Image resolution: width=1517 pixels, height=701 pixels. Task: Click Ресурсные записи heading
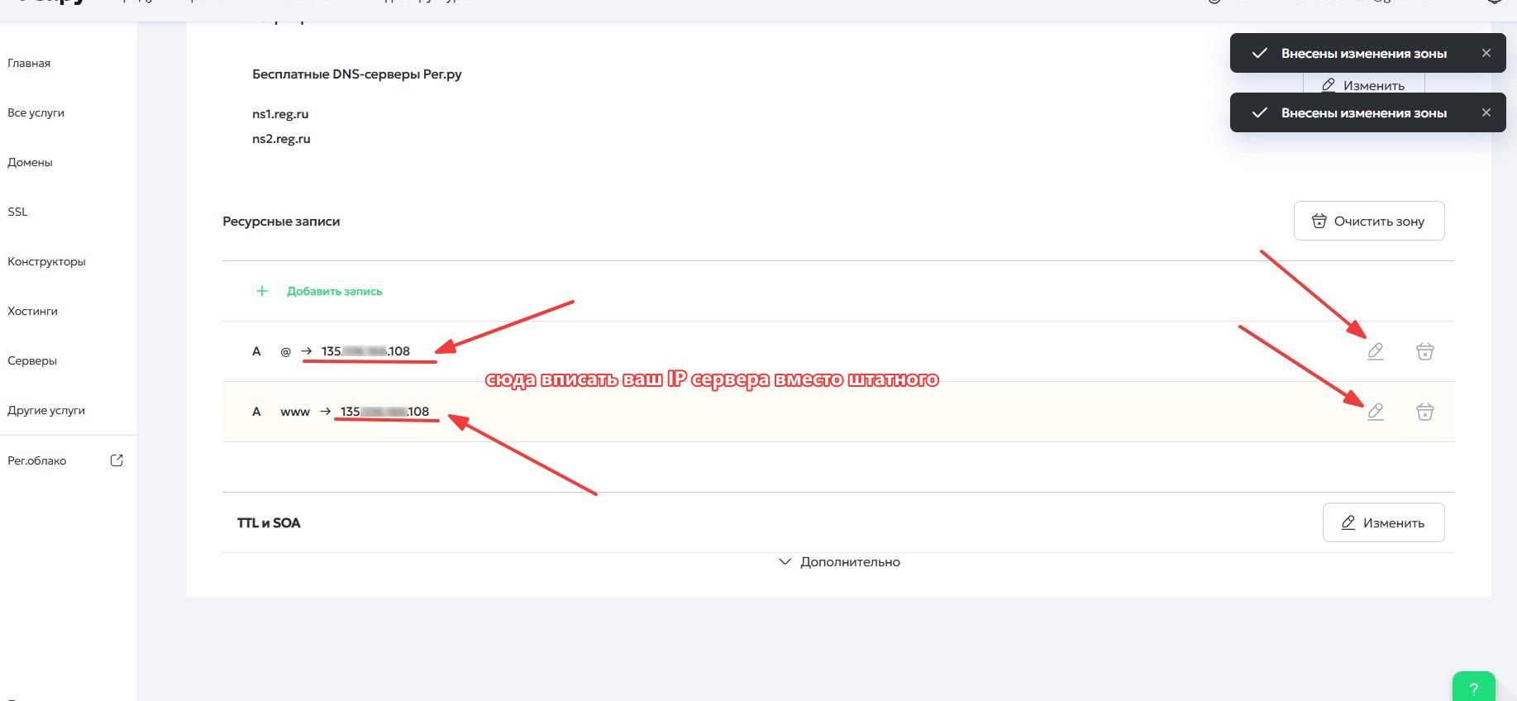(x=281, y=222)
